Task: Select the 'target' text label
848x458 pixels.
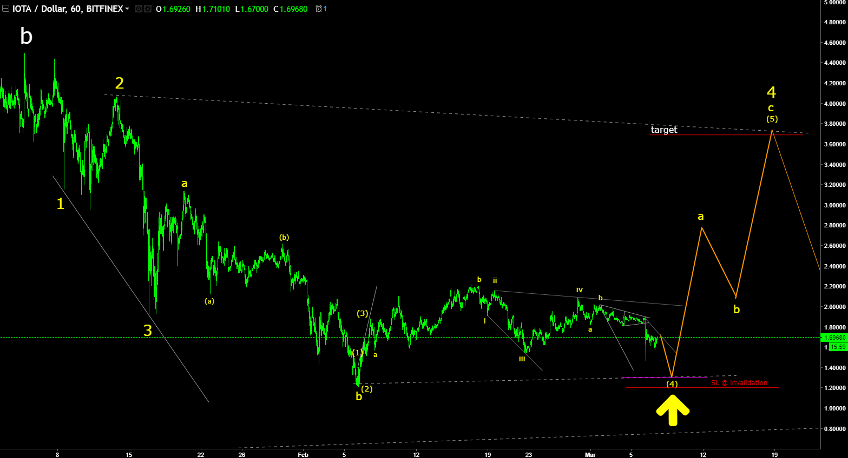Action: pos(664,130)
